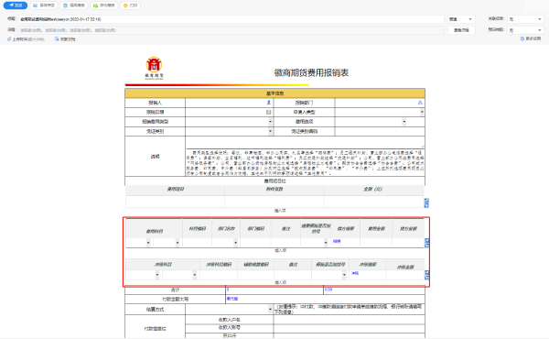549x339 pixels.
Task: Click the 凭证类别编码 input field
Action: (x=380, y=131)
